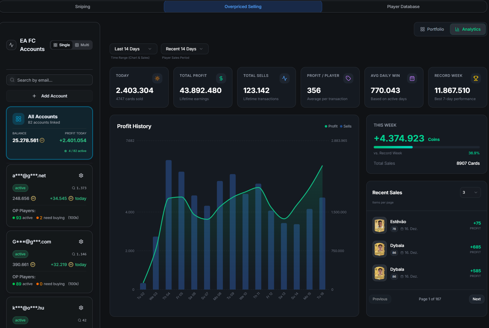Open settings gear for a***@g***.net account
This screenshot has width=489, height=328.
tap(81, 175)
